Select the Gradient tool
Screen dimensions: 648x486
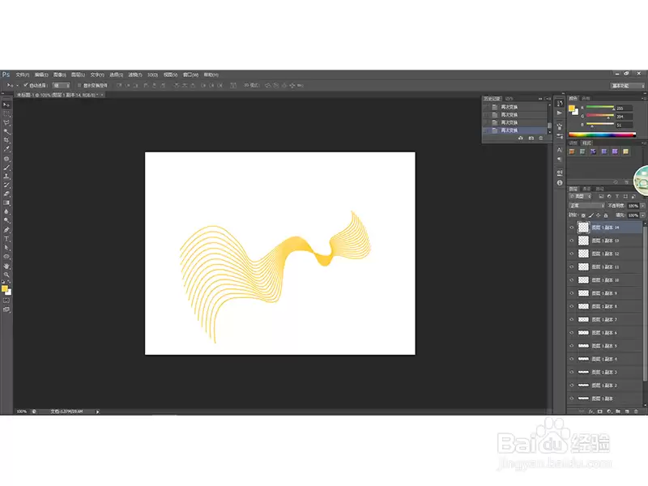pyautogui.click(x=6, y=202)
